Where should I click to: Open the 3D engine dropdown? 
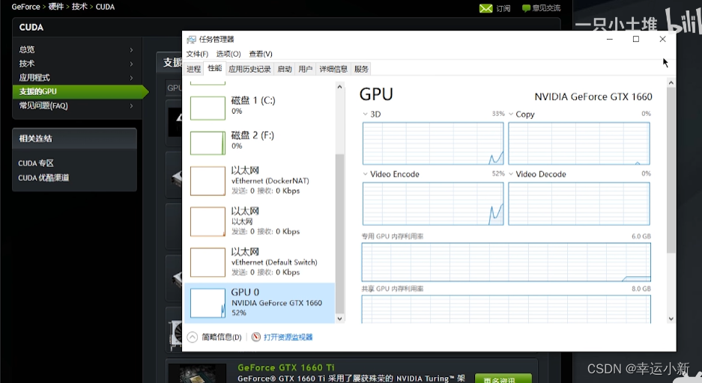tap(366, 114)
